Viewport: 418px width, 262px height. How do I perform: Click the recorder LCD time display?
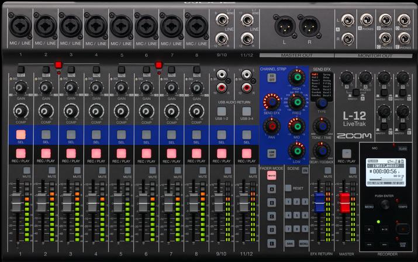coord(386,172)
